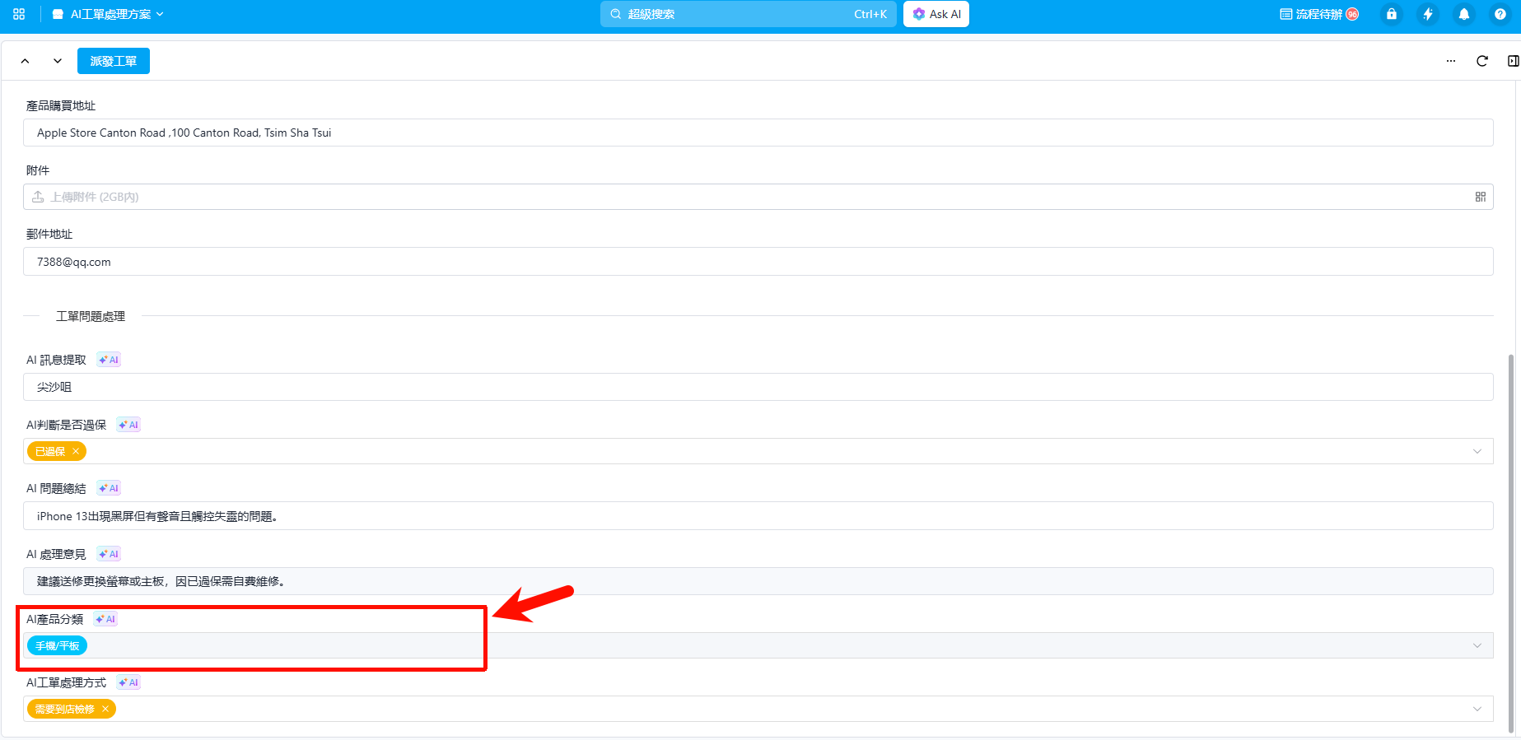Open the more options ellipsis menu
The height and width of the screenshot is (740, 1521).
click(x=1451, y=61)
